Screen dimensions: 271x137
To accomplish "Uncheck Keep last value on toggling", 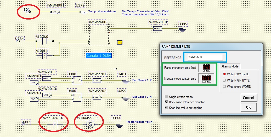I will coord(166,108).
